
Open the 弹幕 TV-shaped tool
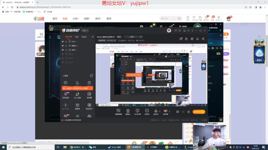tap(77, 106)
